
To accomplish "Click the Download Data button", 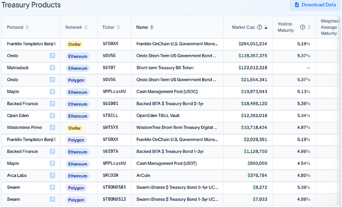I will pos(315,5).
